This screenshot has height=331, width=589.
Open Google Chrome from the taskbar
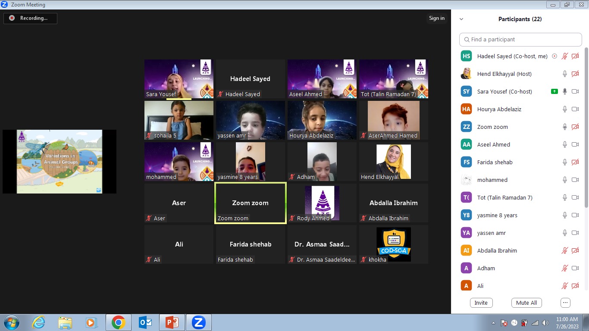pos(118,322)
